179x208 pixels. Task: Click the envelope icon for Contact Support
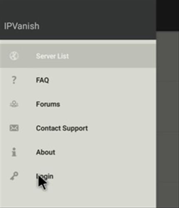point(14,128)
